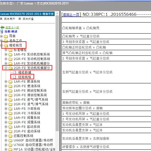The height and width of the screenshot is (151, 151).
Task: Select 维修规范 tree folder label
Action: [x=16, y=45]
